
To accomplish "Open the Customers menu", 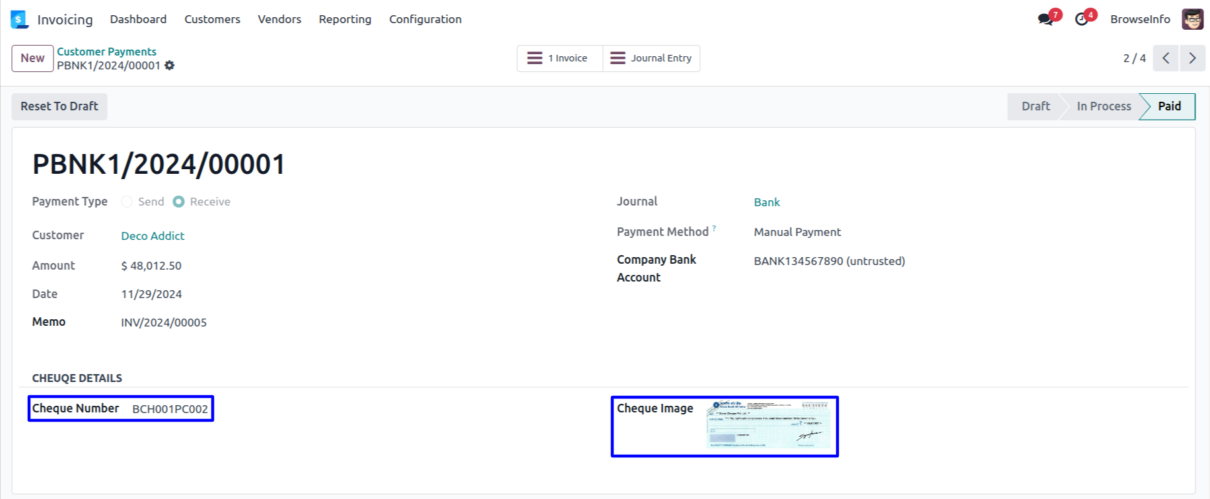I will tap(212, 19).
